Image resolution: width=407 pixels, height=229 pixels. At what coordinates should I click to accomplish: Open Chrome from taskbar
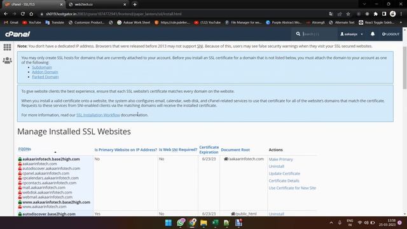click(192, 223)
